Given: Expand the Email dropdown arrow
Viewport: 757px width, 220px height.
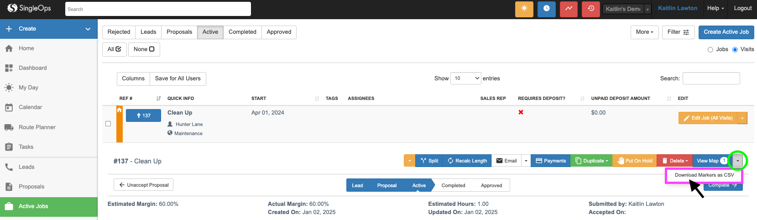Looking at the screenshot, I should [526, 161].
